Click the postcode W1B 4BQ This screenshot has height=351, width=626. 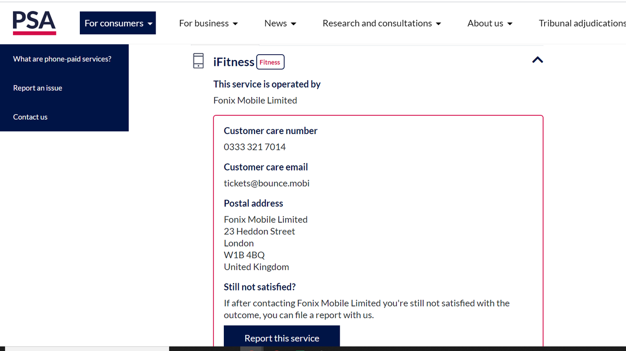tap(244, 255)
